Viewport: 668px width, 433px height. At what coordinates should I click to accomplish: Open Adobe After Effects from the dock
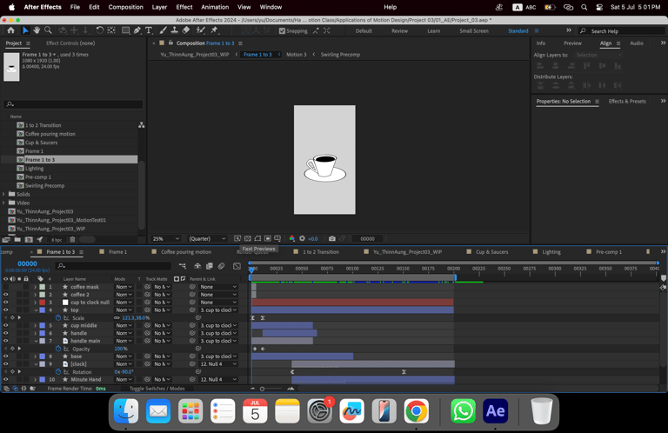(495, 411)
